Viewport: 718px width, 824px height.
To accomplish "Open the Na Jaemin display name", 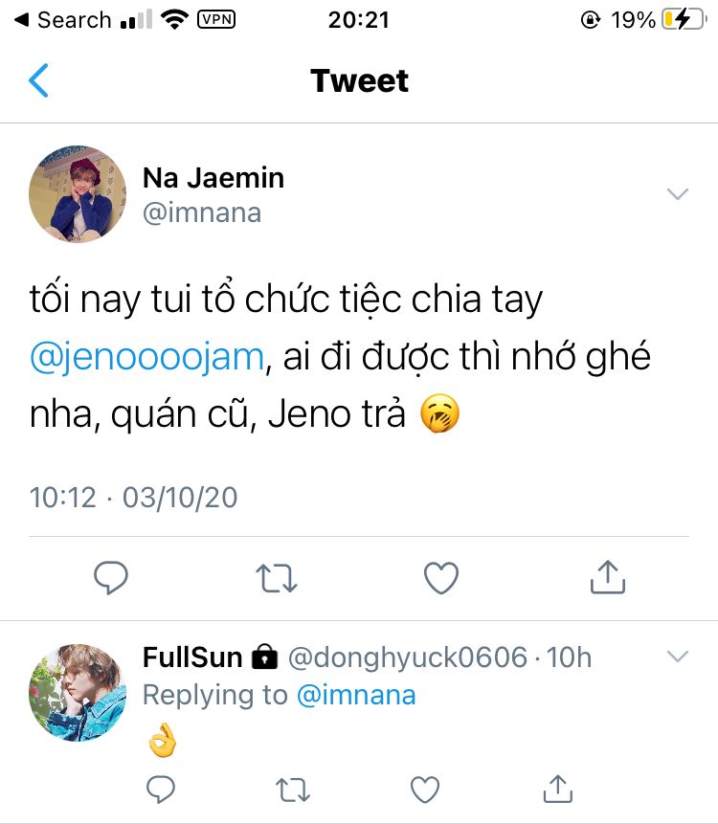I will [x=213, y=177].
